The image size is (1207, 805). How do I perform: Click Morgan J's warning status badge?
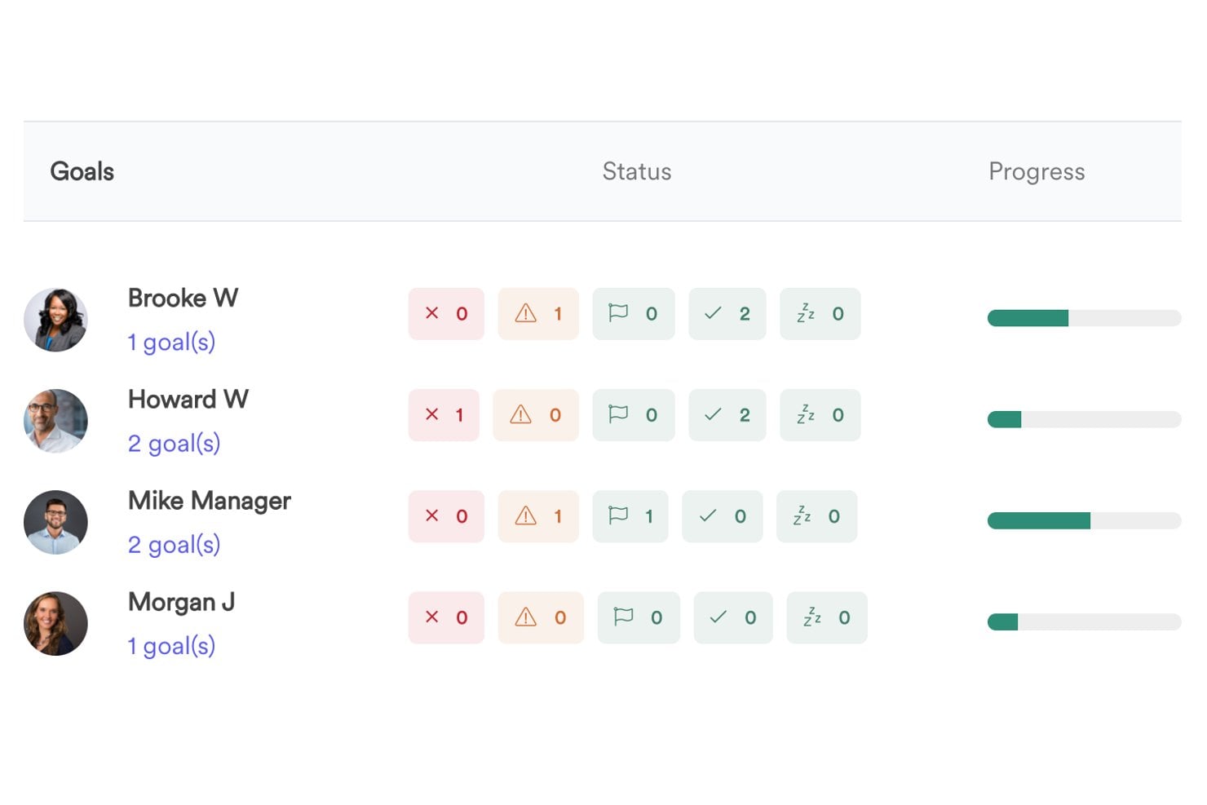point(541,617)
